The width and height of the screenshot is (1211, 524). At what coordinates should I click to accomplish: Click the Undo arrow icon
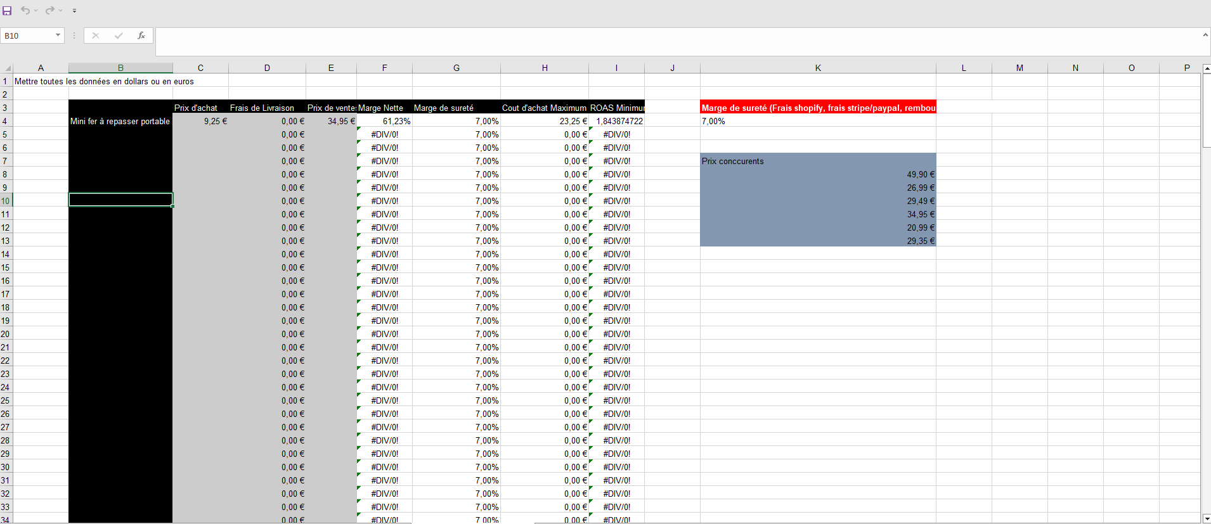tap(25, 11)
